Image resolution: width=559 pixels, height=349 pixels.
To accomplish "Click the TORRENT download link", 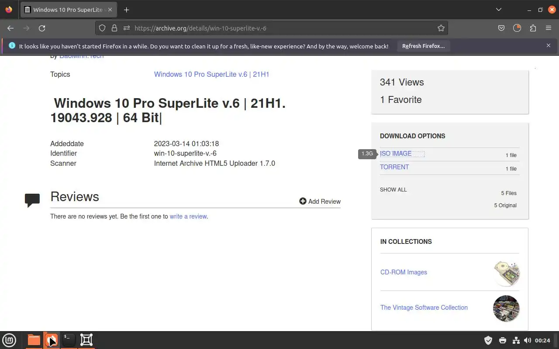I will pyautogui.click(x=394, y=167).
